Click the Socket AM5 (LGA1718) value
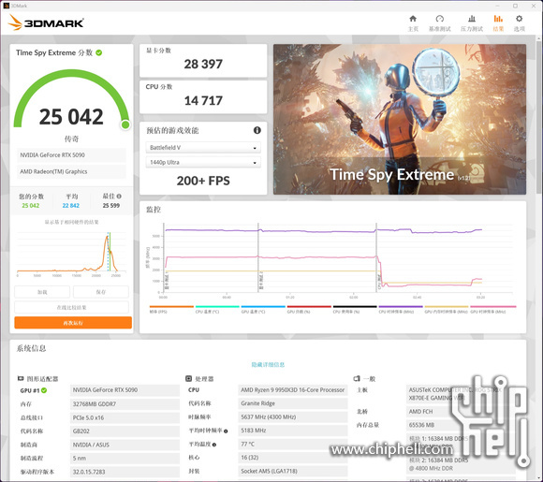This screenshot has width=543, height=482. click(x=293, y=471)
